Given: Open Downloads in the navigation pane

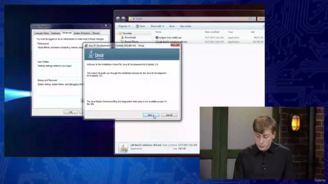Looking at the screenshot, I should pos(130,37).
